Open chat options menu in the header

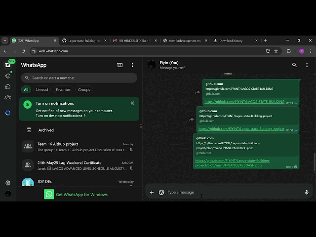307,65
